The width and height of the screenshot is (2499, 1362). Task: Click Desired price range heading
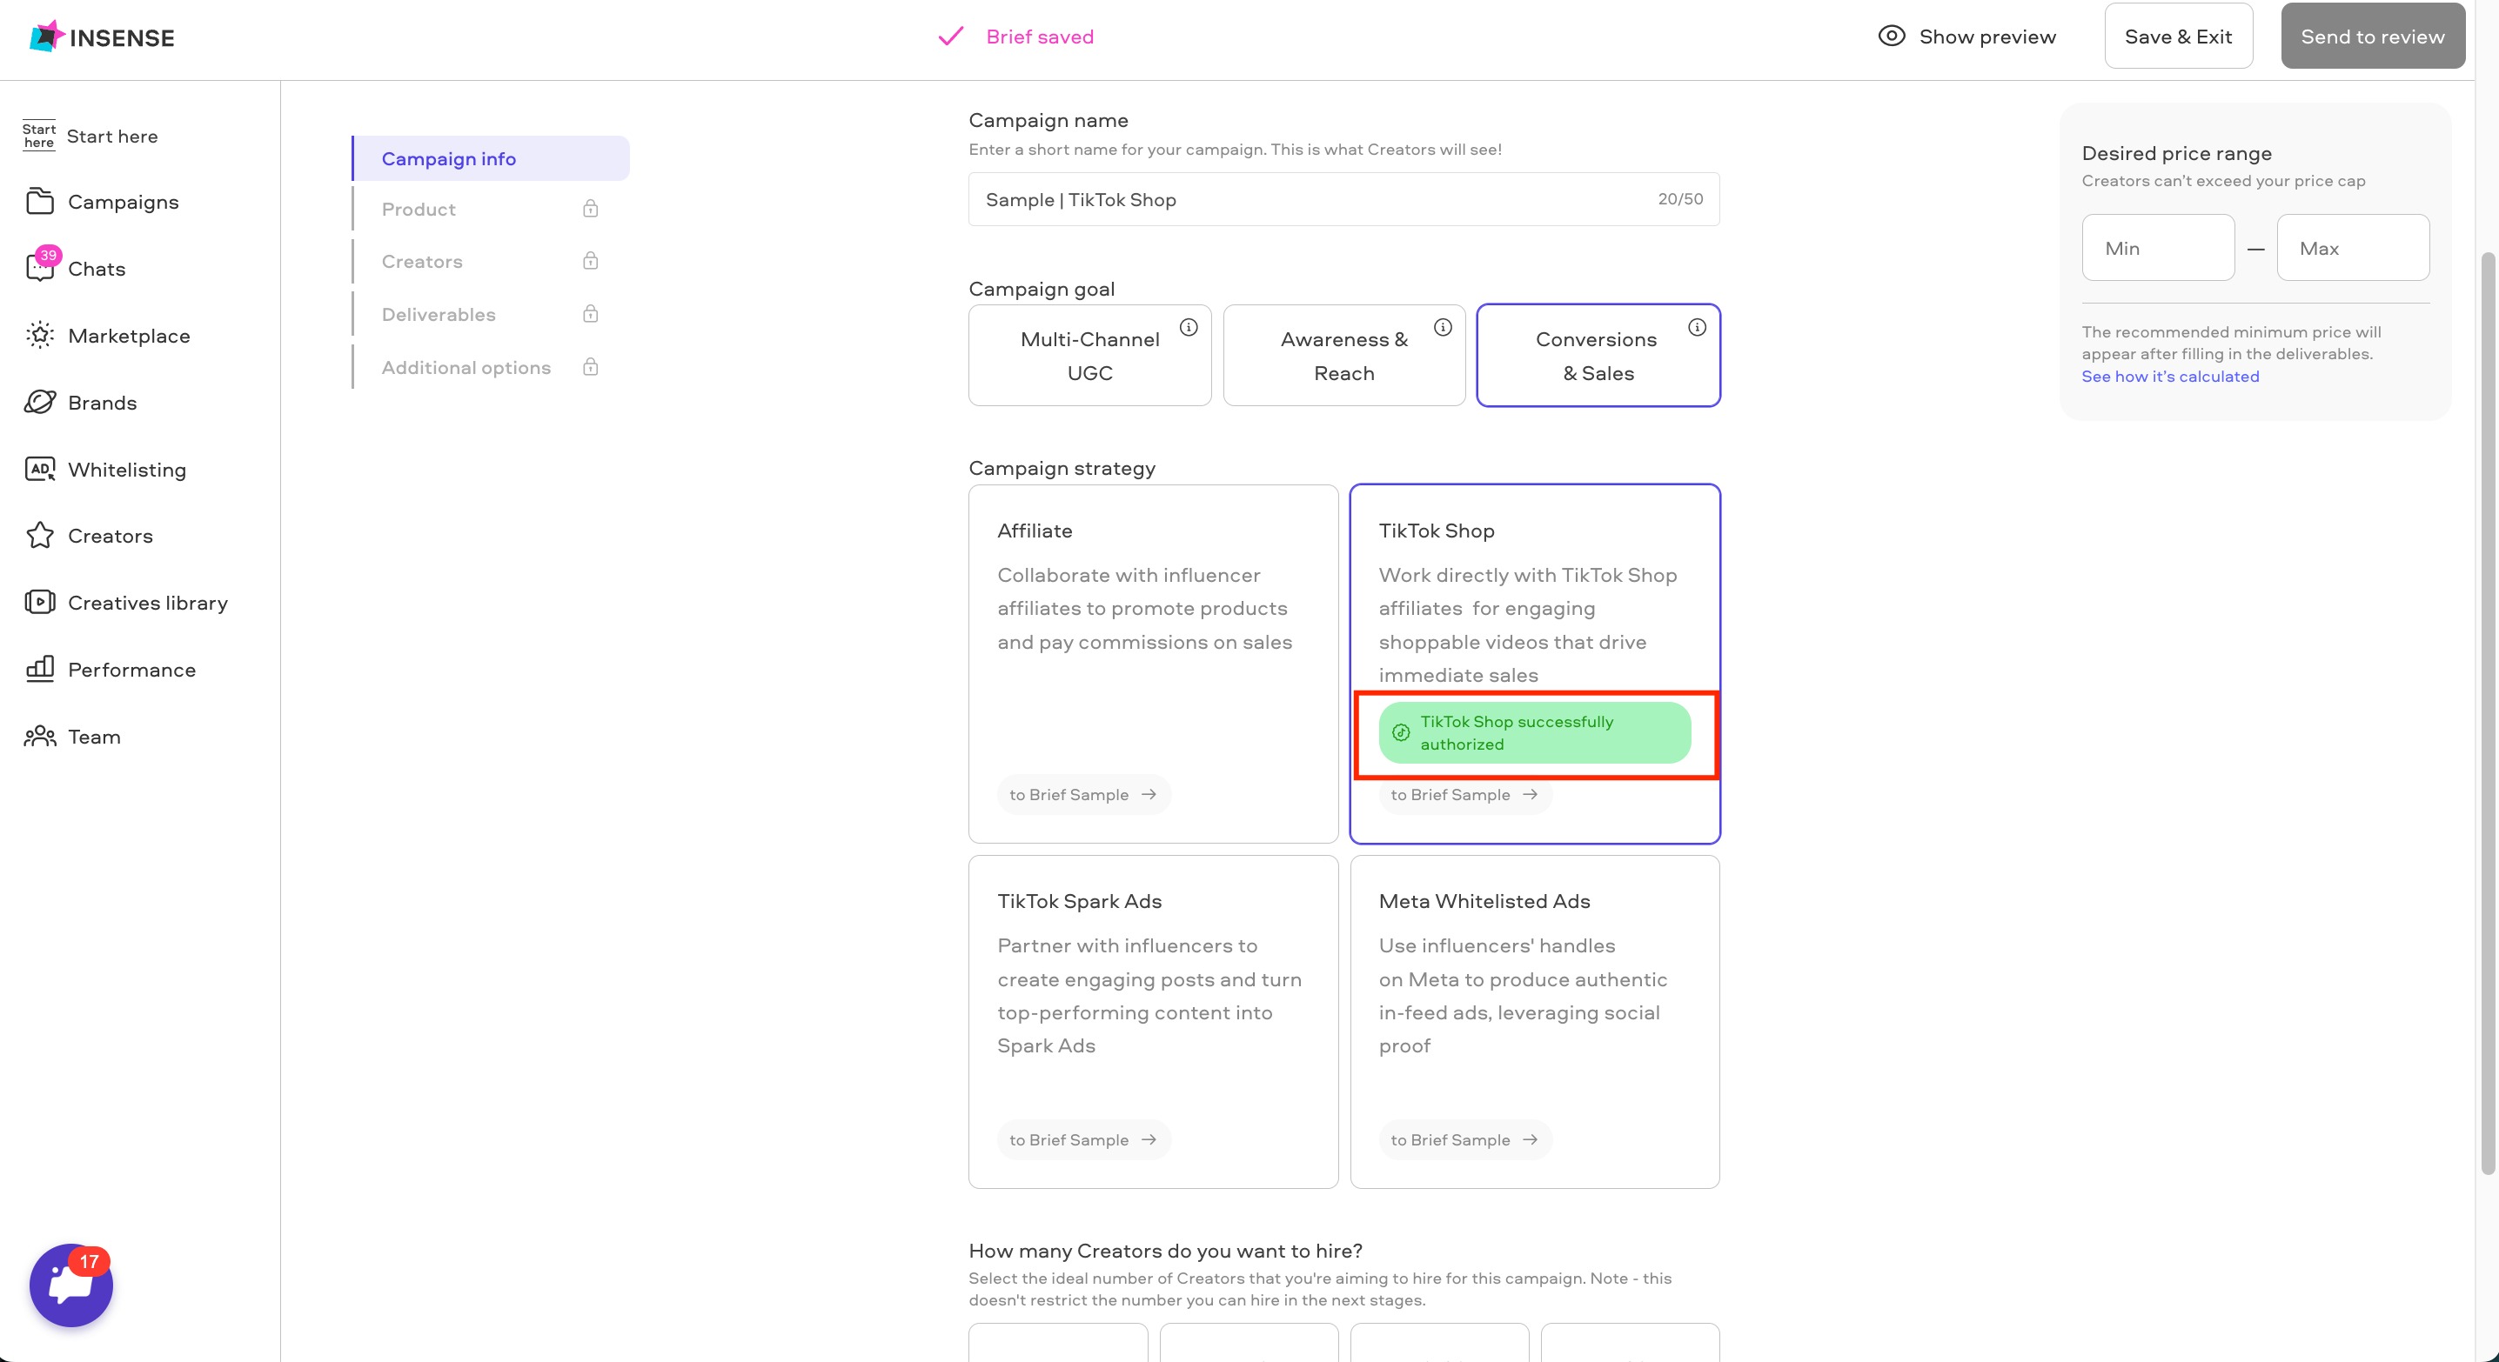2176,153
